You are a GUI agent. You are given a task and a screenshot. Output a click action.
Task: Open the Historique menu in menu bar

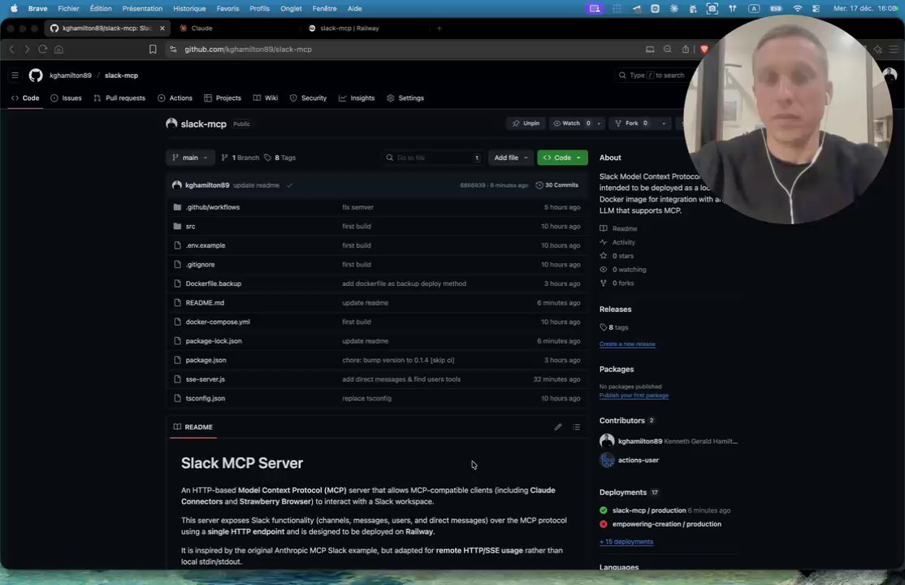coord(189,9)
